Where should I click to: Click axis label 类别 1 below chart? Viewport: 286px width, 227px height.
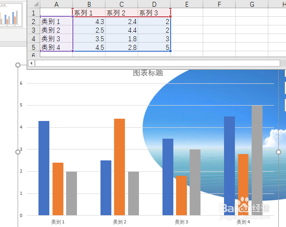point(57,222)
